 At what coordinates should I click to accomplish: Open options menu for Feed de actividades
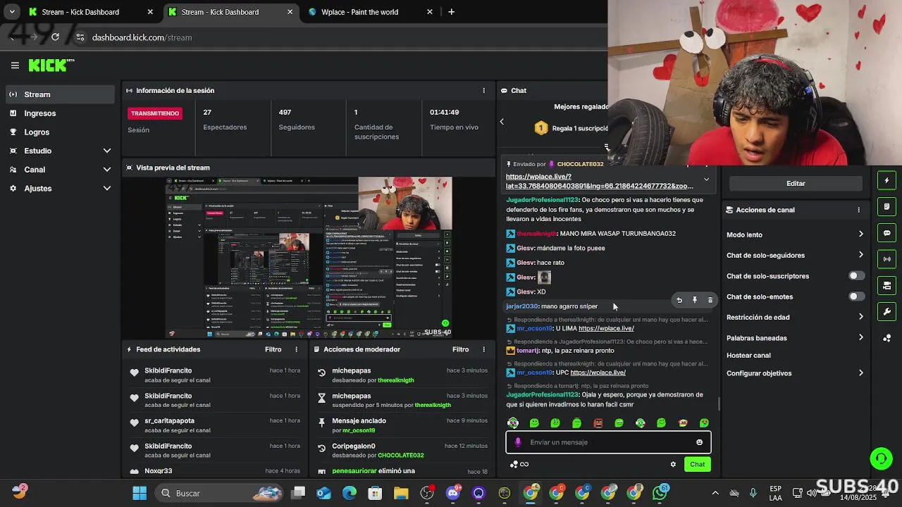[x=296, y=349]
